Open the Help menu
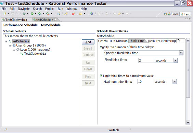 point(83,9)
